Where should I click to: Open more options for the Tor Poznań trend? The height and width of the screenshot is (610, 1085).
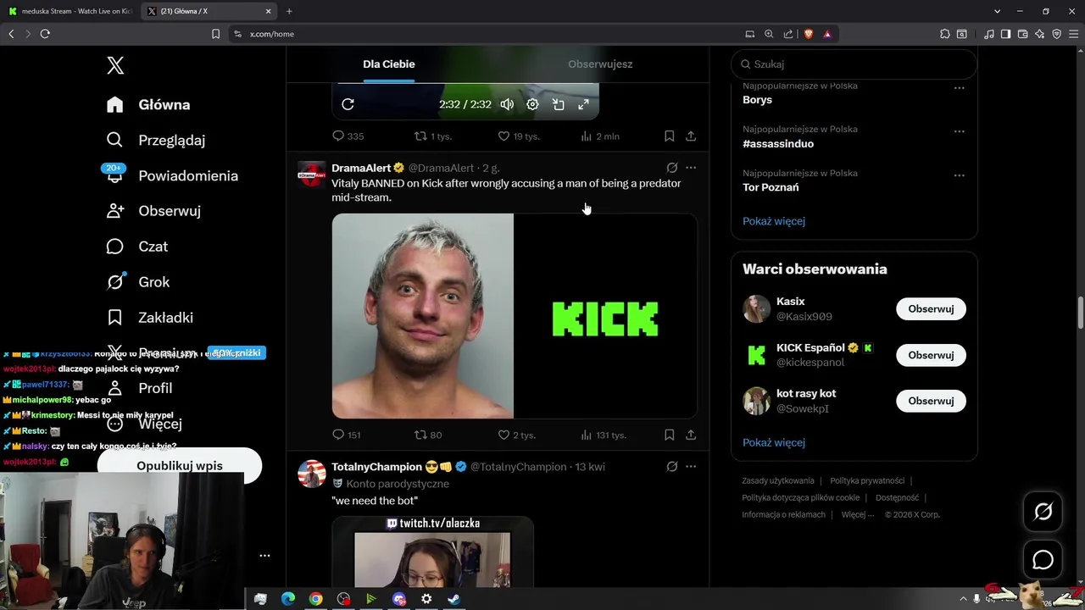(x=959, y=175)
